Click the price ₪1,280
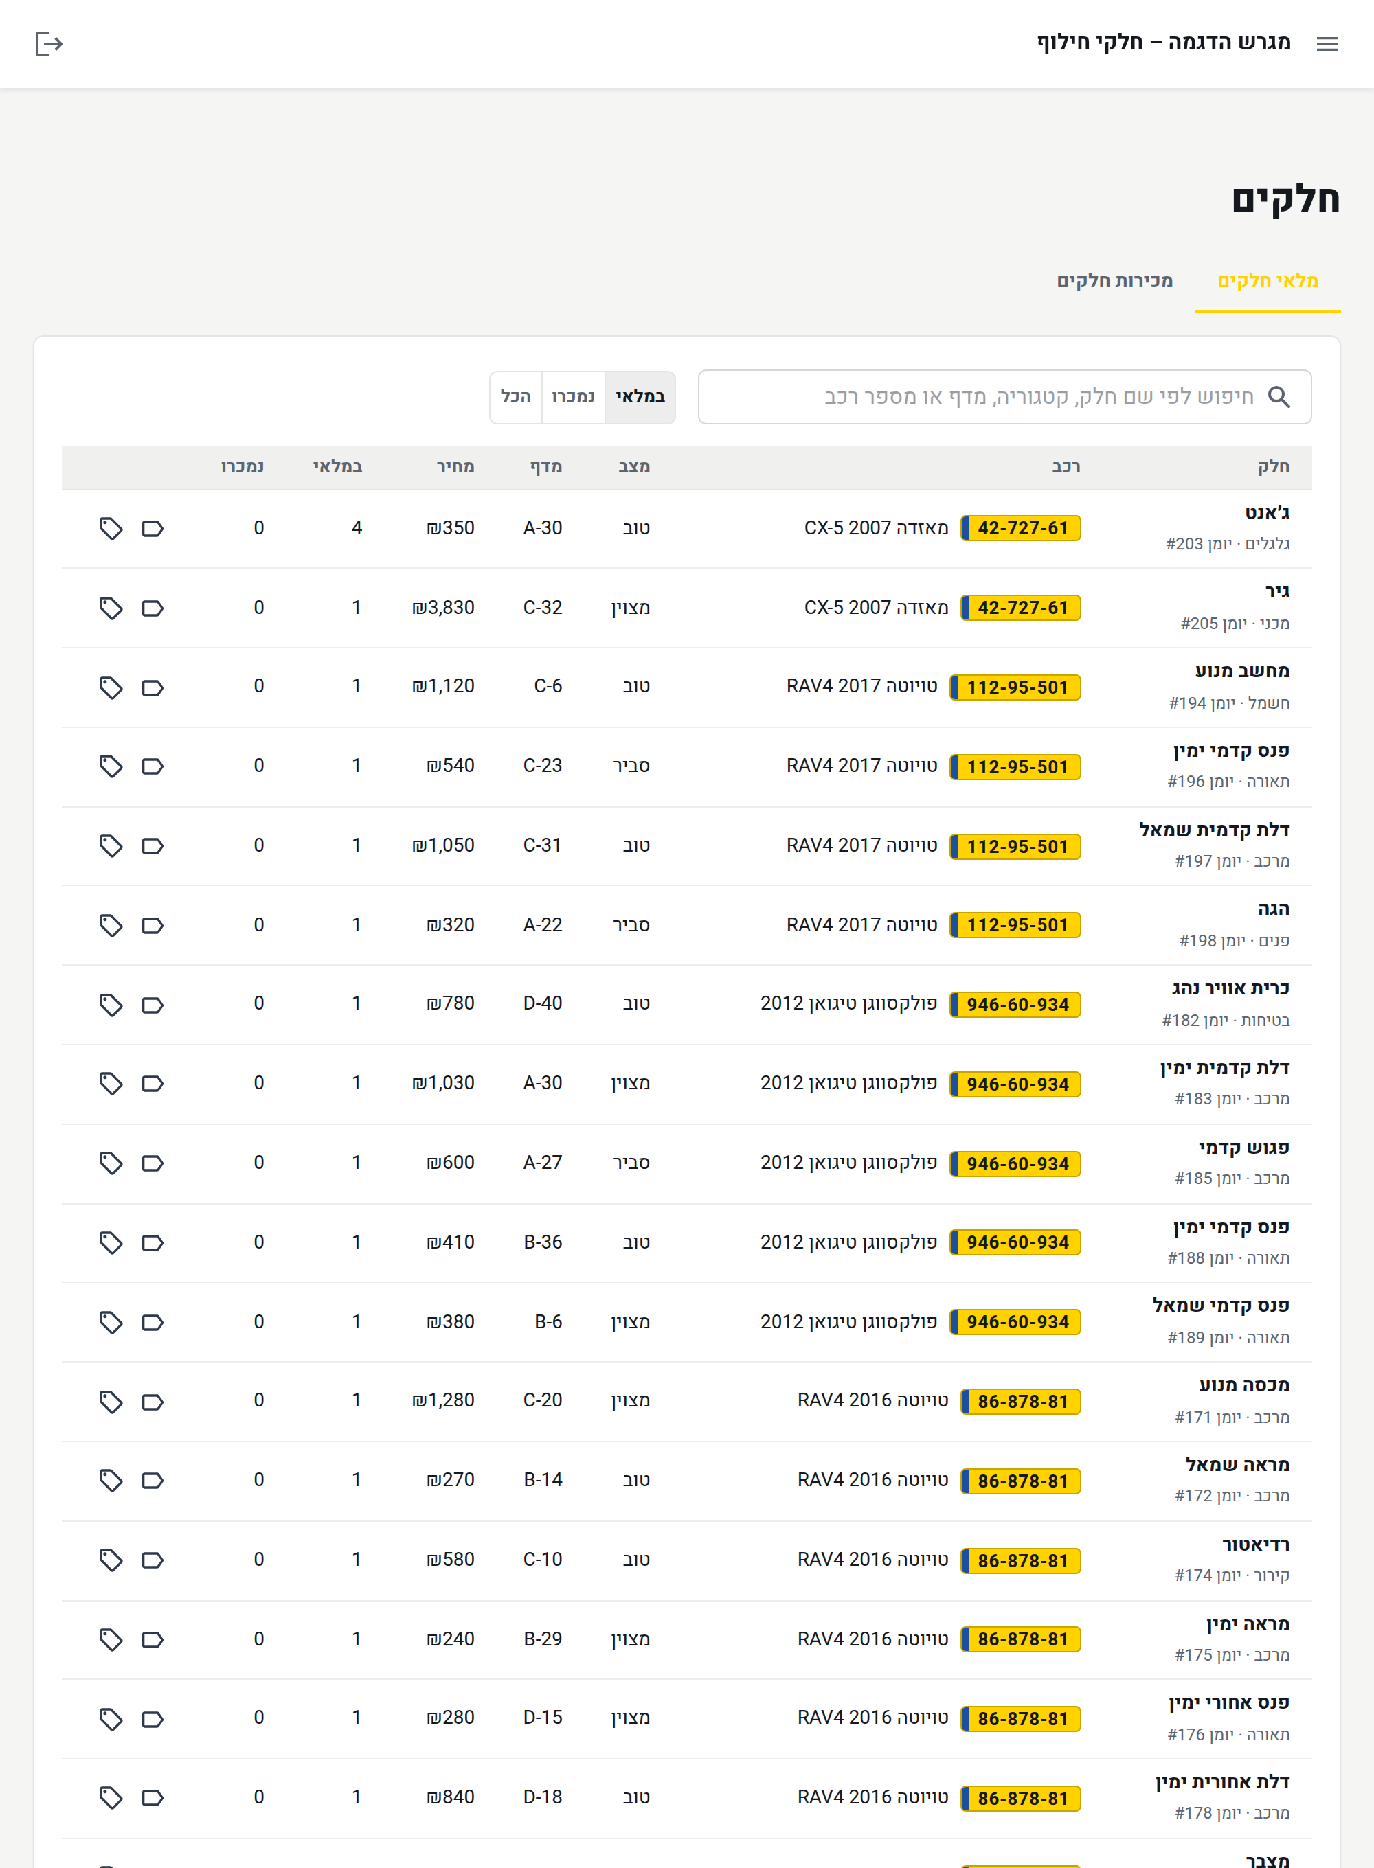The width and height of the screenshot is (1374, 1868). pos(443,1401)
